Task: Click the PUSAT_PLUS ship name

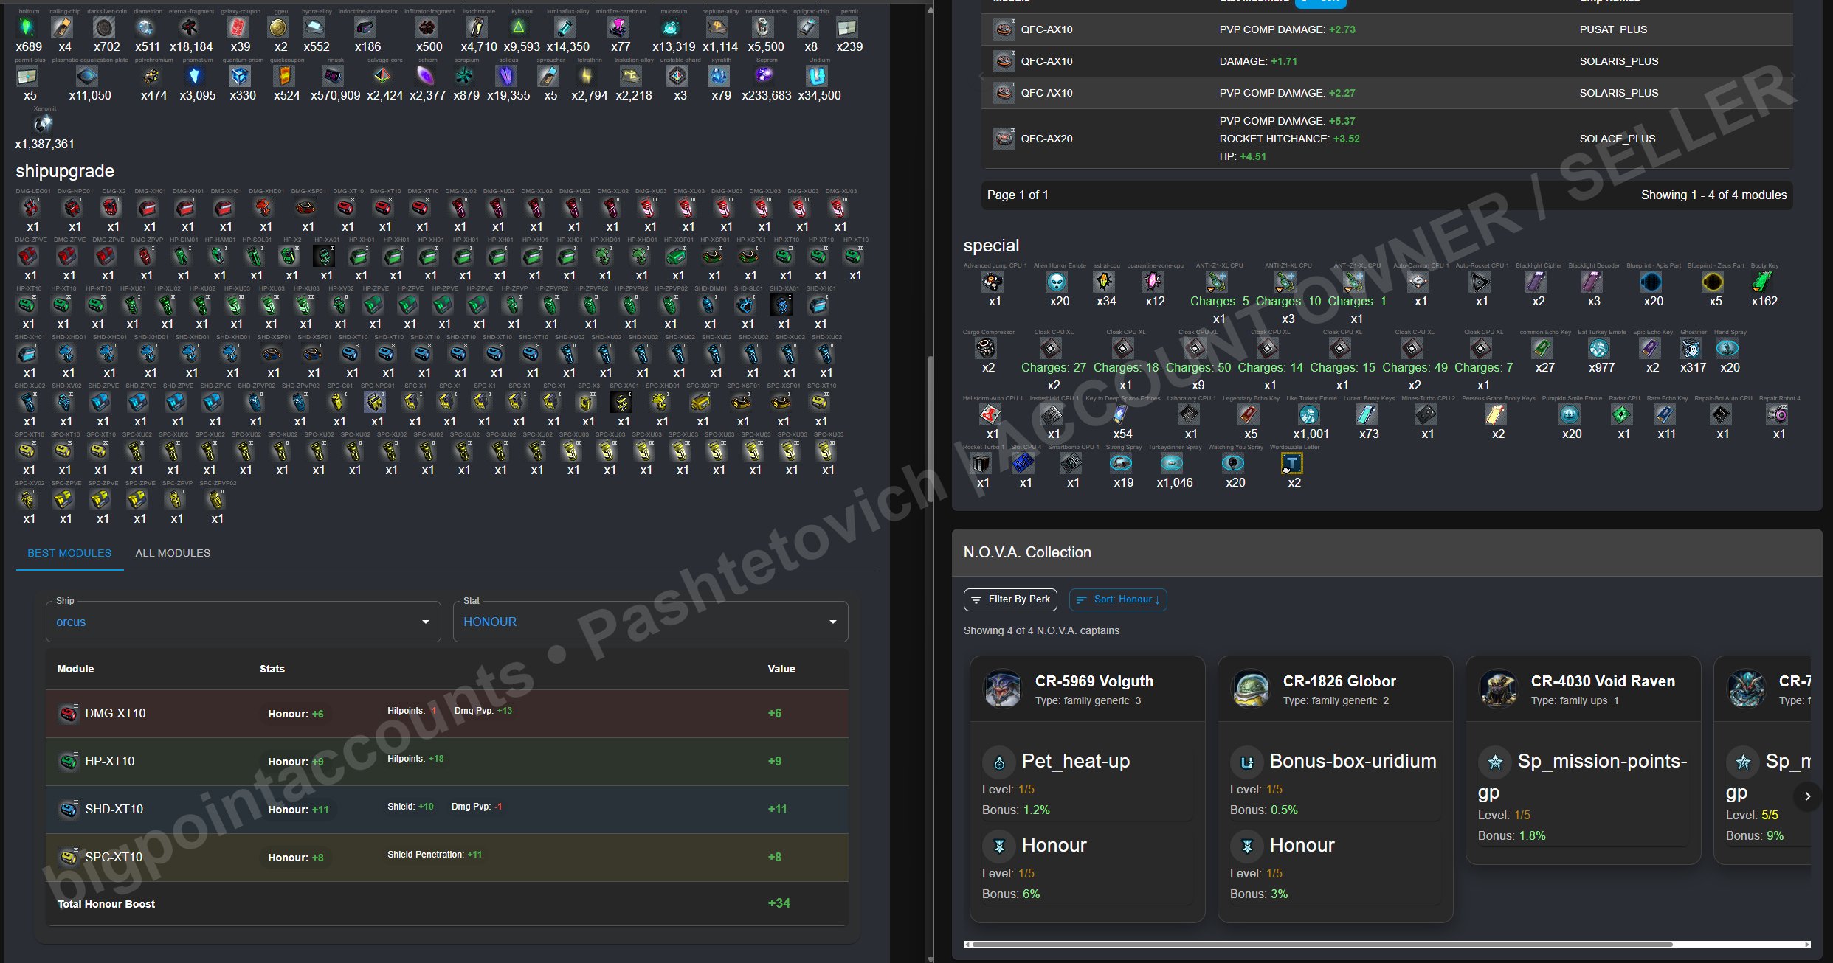Action: (x=1613, y=29)
